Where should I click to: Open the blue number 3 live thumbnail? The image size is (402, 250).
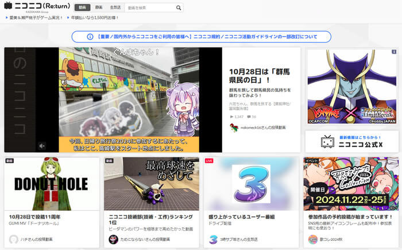pyautogui.click(x=252, y=184)
